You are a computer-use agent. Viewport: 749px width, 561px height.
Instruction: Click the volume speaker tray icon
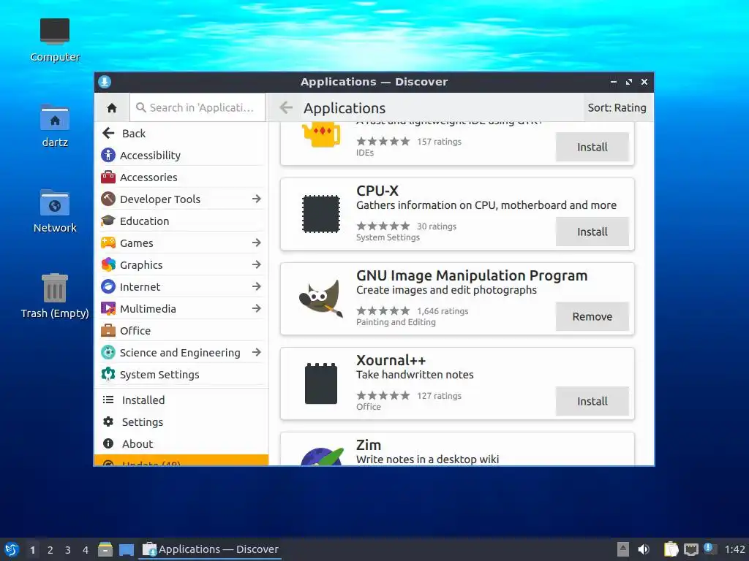(x=643, y=549)
